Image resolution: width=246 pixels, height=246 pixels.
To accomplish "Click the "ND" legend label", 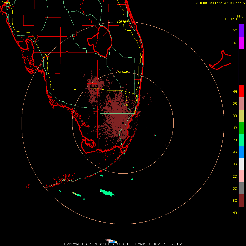I will tap(235, 213).
